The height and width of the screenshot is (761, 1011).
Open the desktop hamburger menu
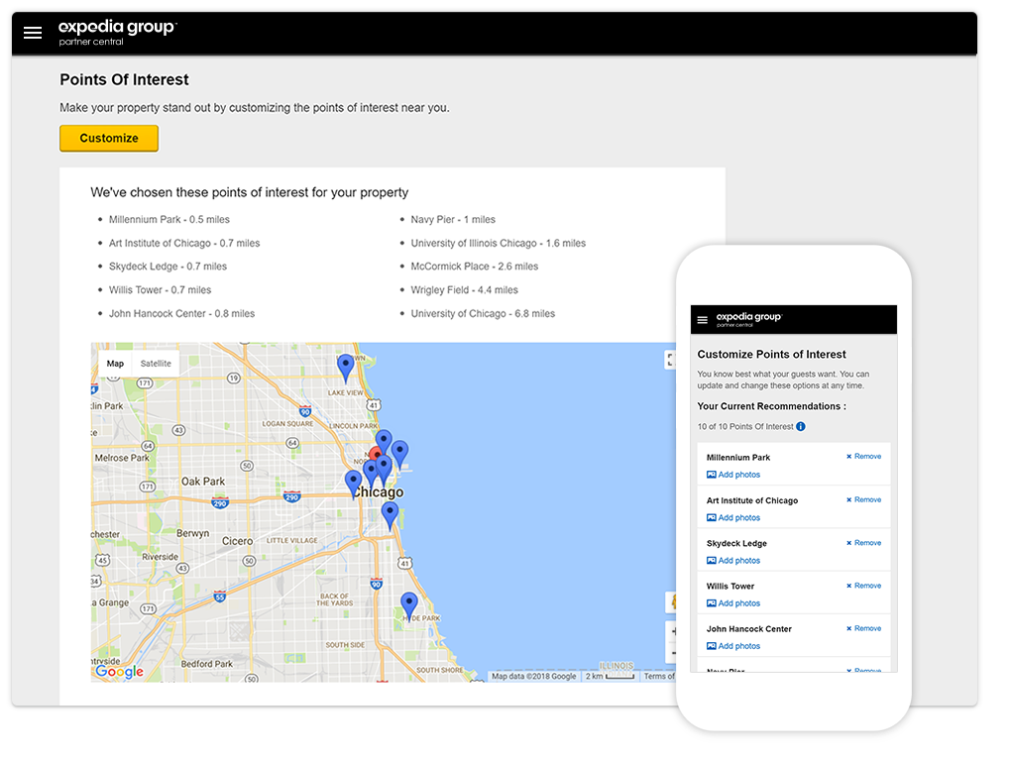click(33, 33)
